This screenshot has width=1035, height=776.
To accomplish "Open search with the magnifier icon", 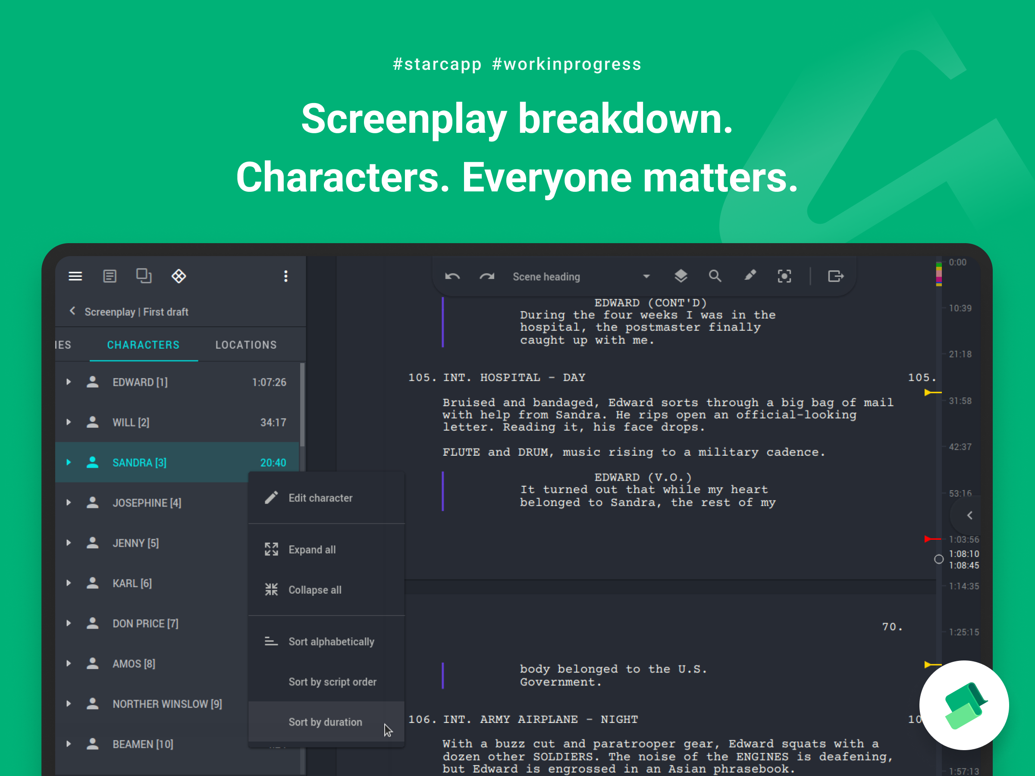I will click(715, 276).
